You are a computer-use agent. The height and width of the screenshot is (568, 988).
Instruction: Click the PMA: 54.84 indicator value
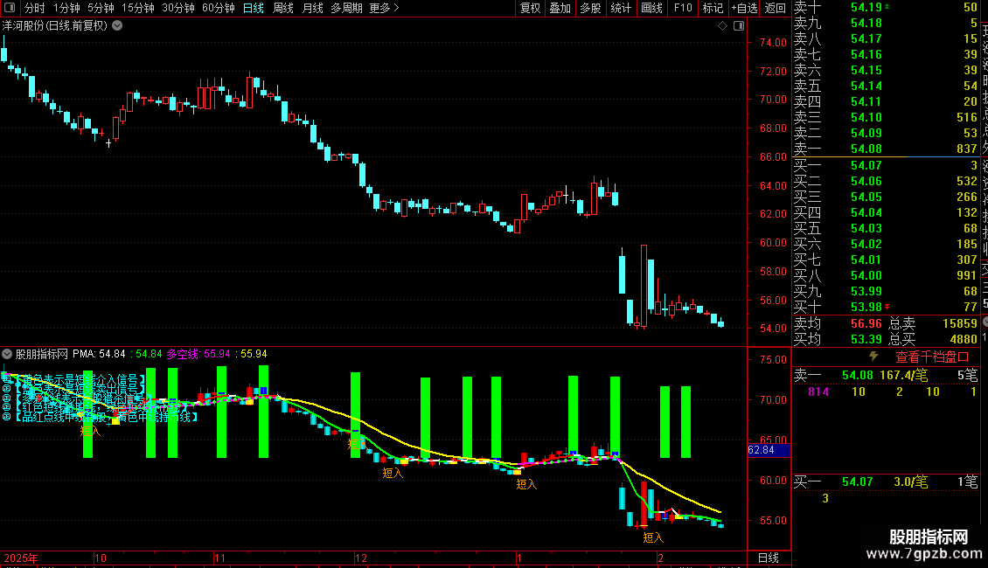point(99,354)
